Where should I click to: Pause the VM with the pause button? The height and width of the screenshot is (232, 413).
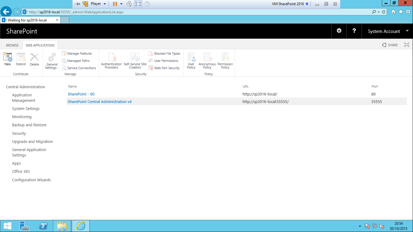(115, 4)
